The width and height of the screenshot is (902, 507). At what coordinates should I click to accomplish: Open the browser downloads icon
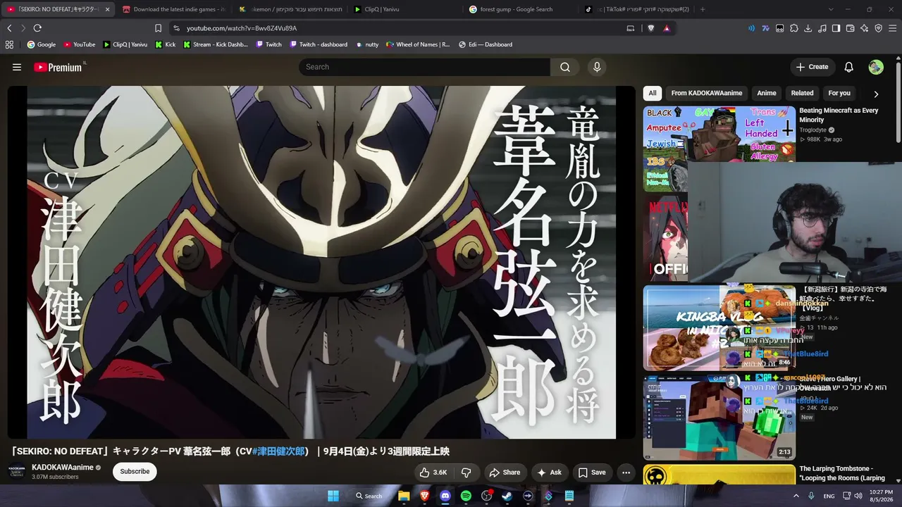808,28
